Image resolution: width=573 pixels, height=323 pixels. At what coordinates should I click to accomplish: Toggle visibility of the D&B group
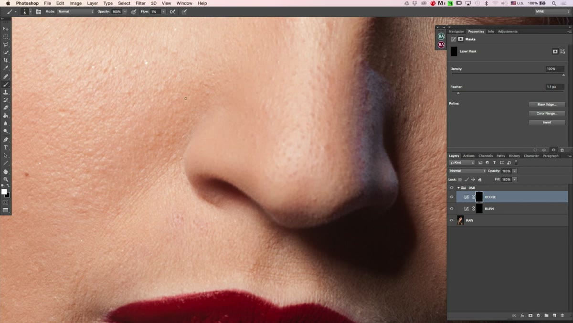[451, 188]
